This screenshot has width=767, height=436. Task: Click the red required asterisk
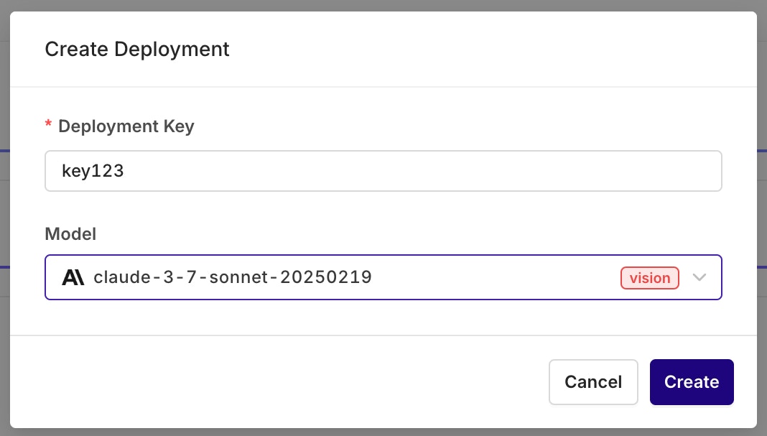(x=48, y=126)
